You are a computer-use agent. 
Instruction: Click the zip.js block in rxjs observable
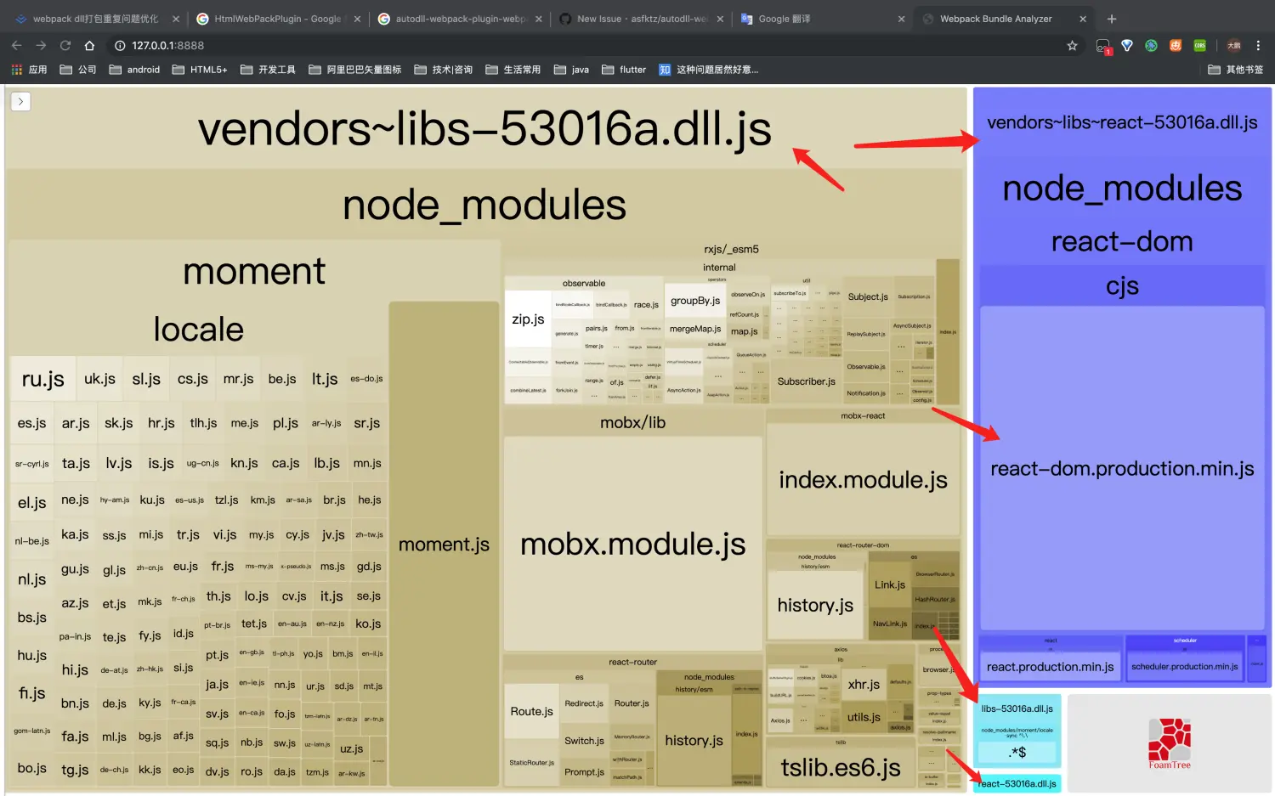coord(528,319)
